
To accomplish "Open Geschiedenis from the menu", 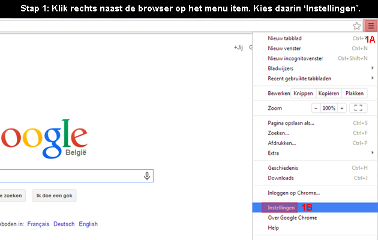I will 315,168.
